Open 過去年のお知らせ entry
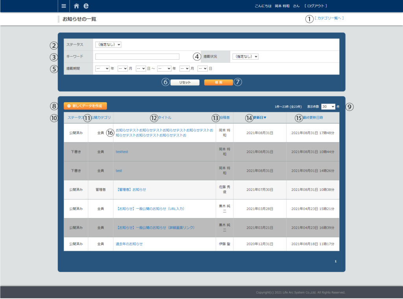The width and height of the screenshot is (403, 299). 129,244
